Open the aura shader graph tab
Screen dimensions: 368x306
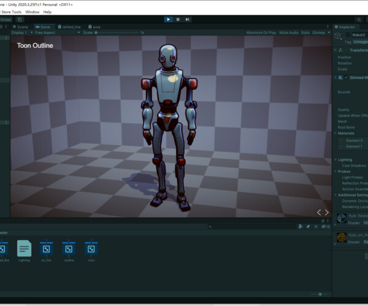[94, 27]
